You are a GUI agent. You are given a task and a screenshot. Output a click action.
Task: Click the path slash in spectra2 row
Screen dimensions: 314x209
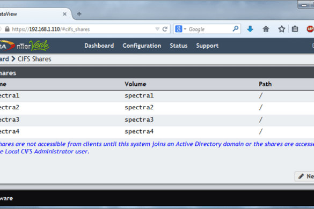(x=260, y=108)
